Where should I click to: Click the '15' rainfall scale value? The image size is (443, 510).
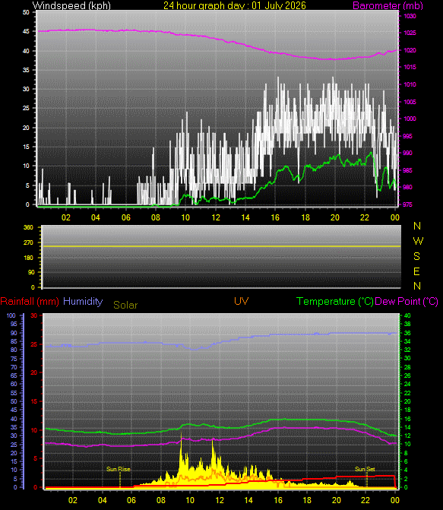point(34,401)
